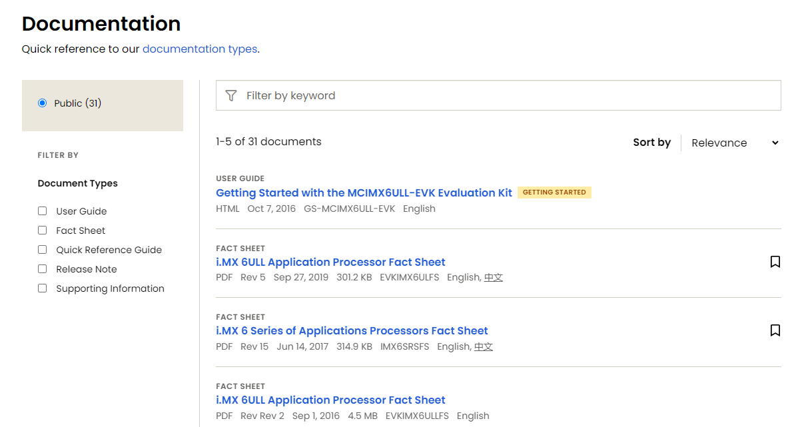
Task: Click the "301.2 KB" file size
Action: point(354,277)
